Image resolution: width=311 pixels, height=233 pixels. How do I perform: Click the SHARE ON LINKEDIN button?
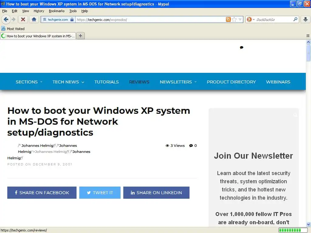tap(156, 193)
